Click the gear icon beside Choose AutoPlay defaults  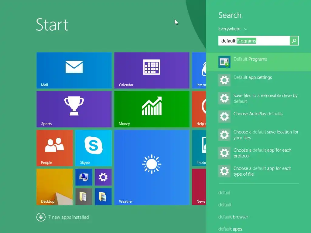point(224,116)
